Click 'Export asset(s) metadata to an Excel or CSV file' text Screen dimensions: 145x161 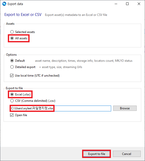[76, 15]
